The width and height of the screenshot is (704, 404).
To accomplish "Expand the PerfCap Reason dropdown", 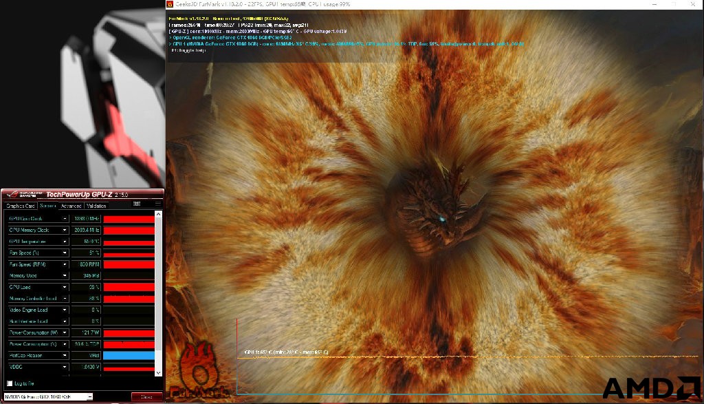I will (x=65, y=356).
